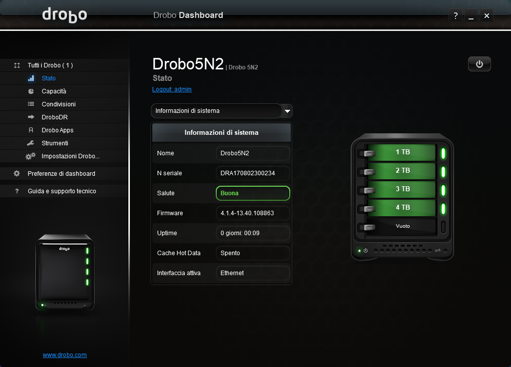Click the Strumenti wrench icon
Screen dimensions: 511x367
click(x=31, y=143)
